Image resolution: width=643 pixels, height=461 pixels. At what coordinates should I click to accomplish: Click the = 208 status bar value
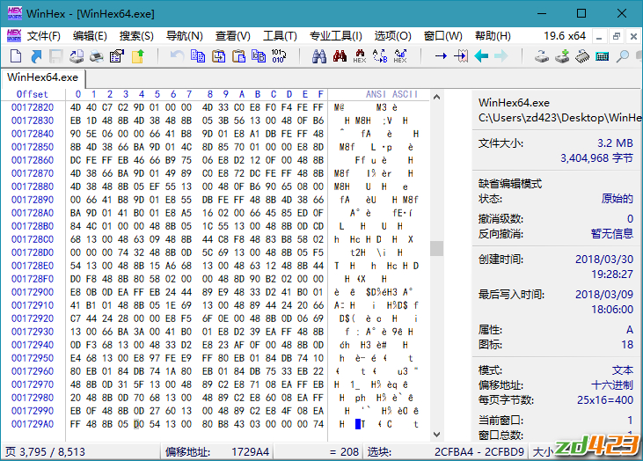click(344, 452)
